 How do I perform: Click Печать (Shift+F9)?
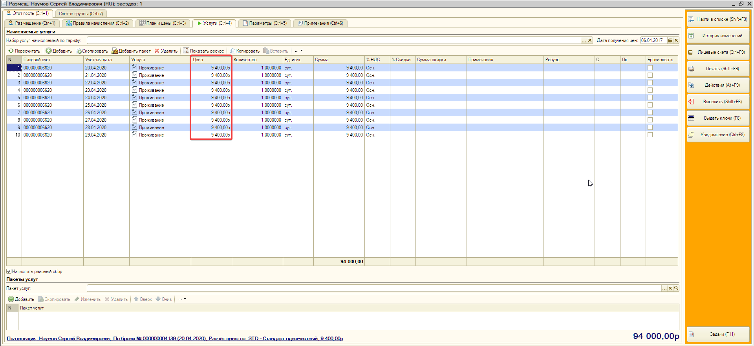point(718,69)
